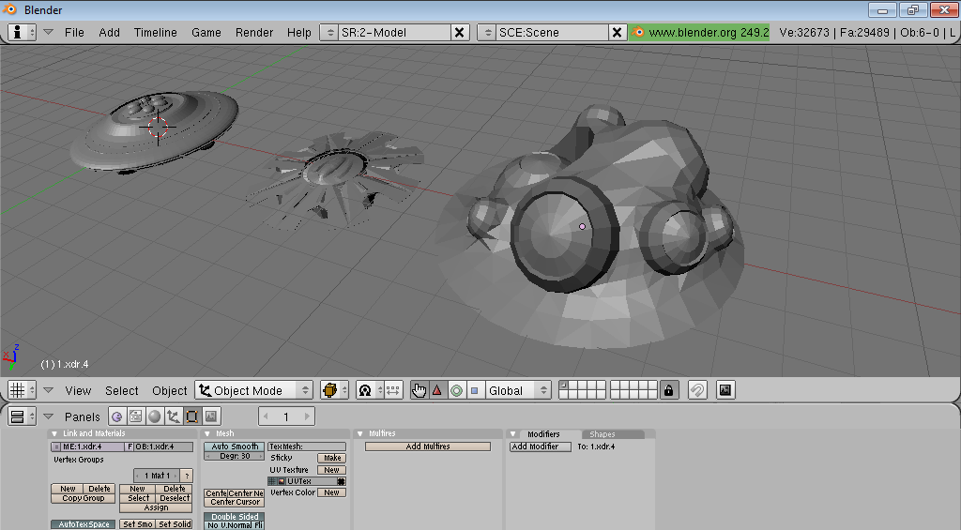Open the Global orientation dropdown

coord(517,390)
